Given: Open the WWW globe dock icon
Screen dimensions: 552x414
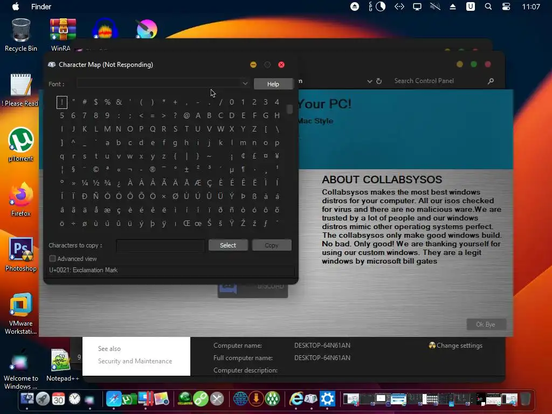Looking at the screenshot, I should [x=240, y=399].
